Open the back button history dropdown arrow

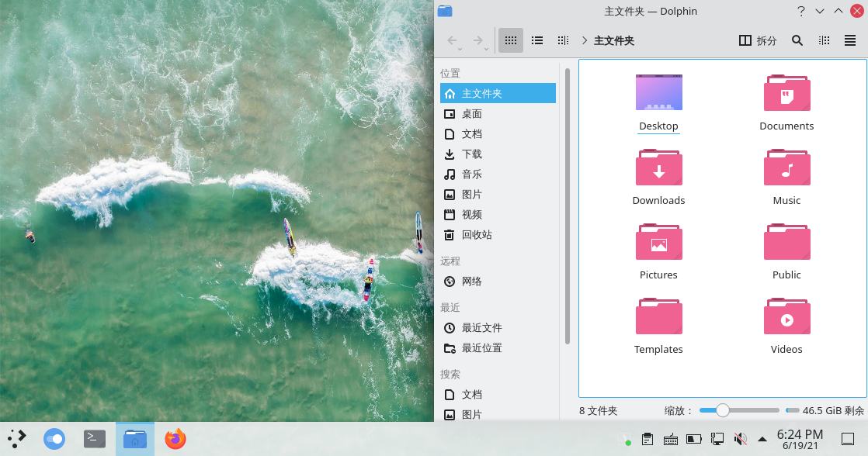click(460, 49)
